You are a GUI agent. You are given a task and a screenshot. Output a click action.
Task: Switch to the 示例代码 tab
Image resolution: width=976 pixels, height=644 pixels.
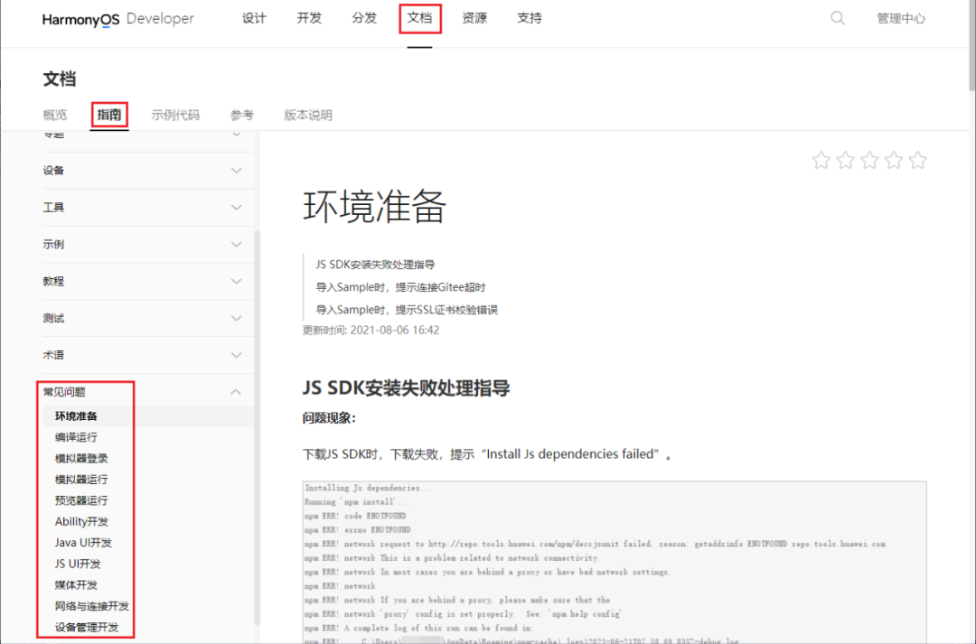tap(175, 115)
